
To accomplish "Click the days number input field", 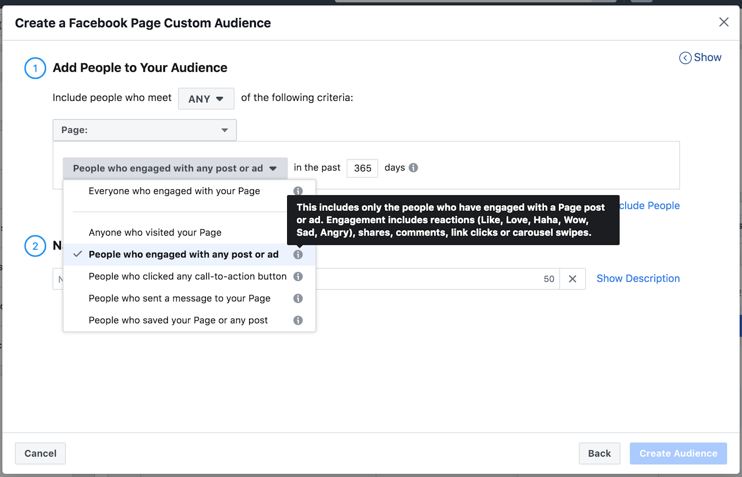I will click(x=362, y=168).
